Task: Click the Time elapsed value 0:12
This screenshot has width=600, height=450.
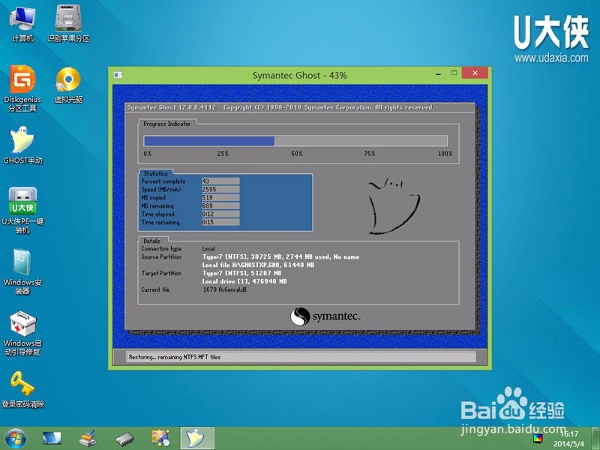Action: click(x=220, y=214)
